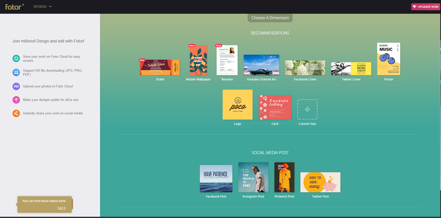Click the UPGRADE NOW button
Viewport: 441px width, 218px height.
click(425, 7)
